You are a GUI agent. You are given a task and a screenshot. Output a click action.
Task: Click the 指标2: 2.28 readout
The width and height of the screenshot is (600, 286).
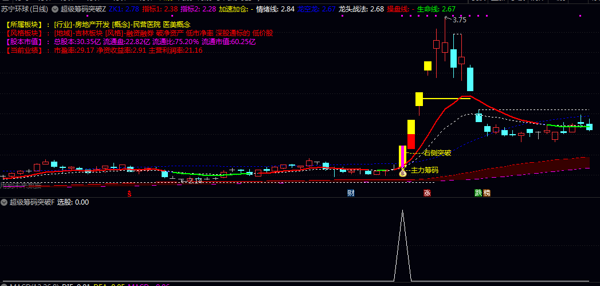198,9
